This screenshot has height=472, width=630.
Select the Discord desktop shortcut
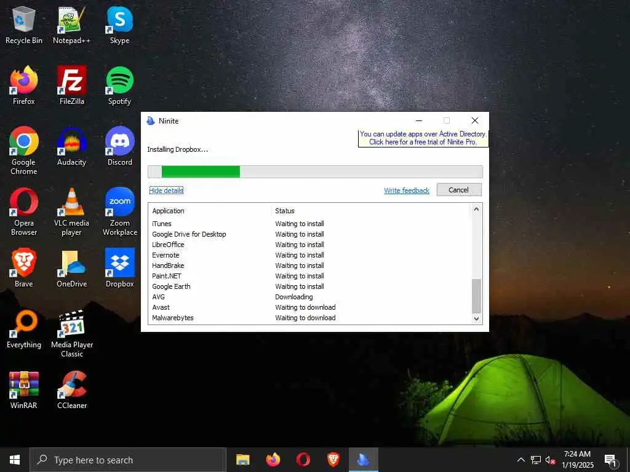pos(120,146)
